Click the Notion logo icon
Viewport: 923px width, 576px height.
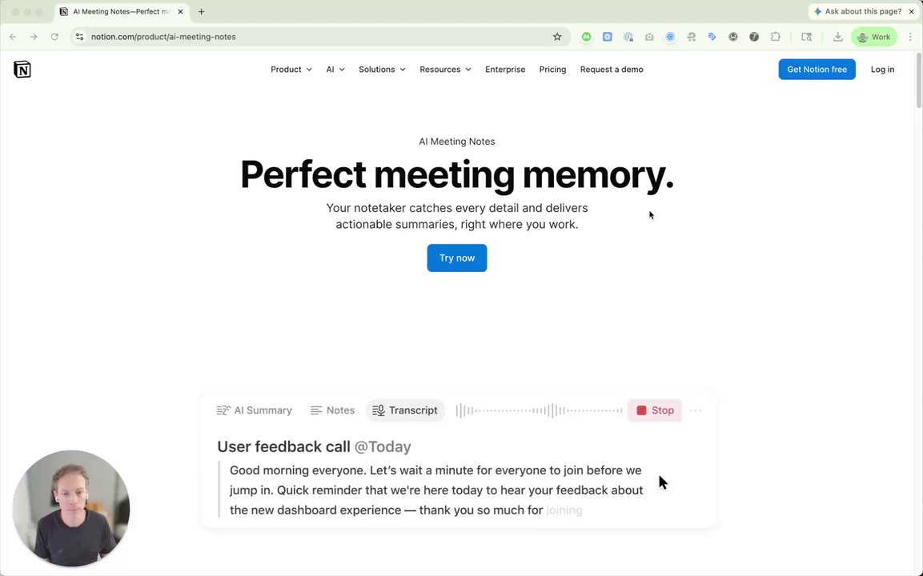(x=22, y=70)
